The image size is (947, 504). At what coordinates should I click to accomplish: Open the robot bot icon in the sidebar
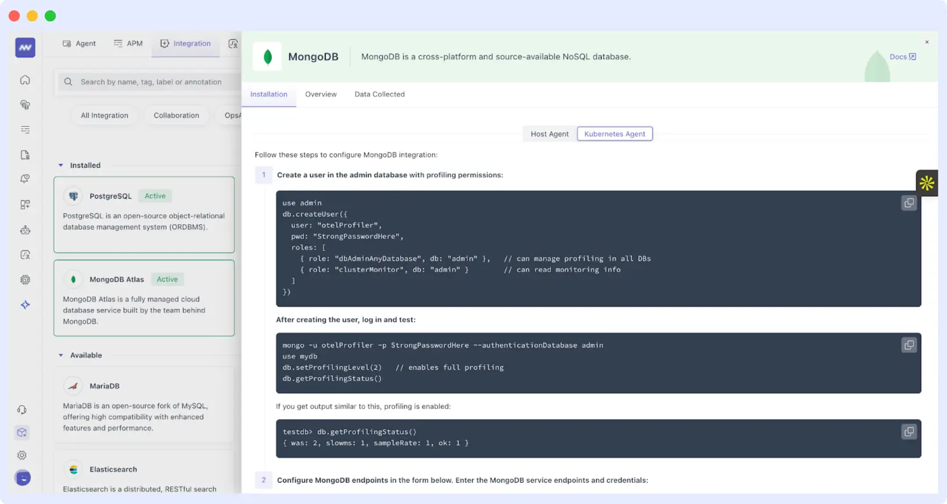pos(25,230)
